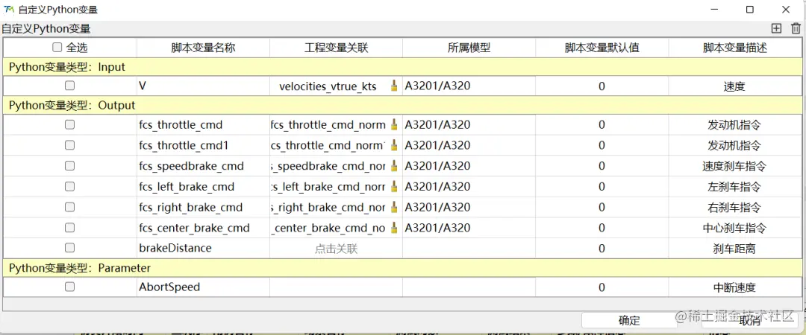Image resolution: width=806 pixels, height=335 pixels.
Task: Click the fcs_speedbrake_cmd name cell
Action: [x=203, y=166]
